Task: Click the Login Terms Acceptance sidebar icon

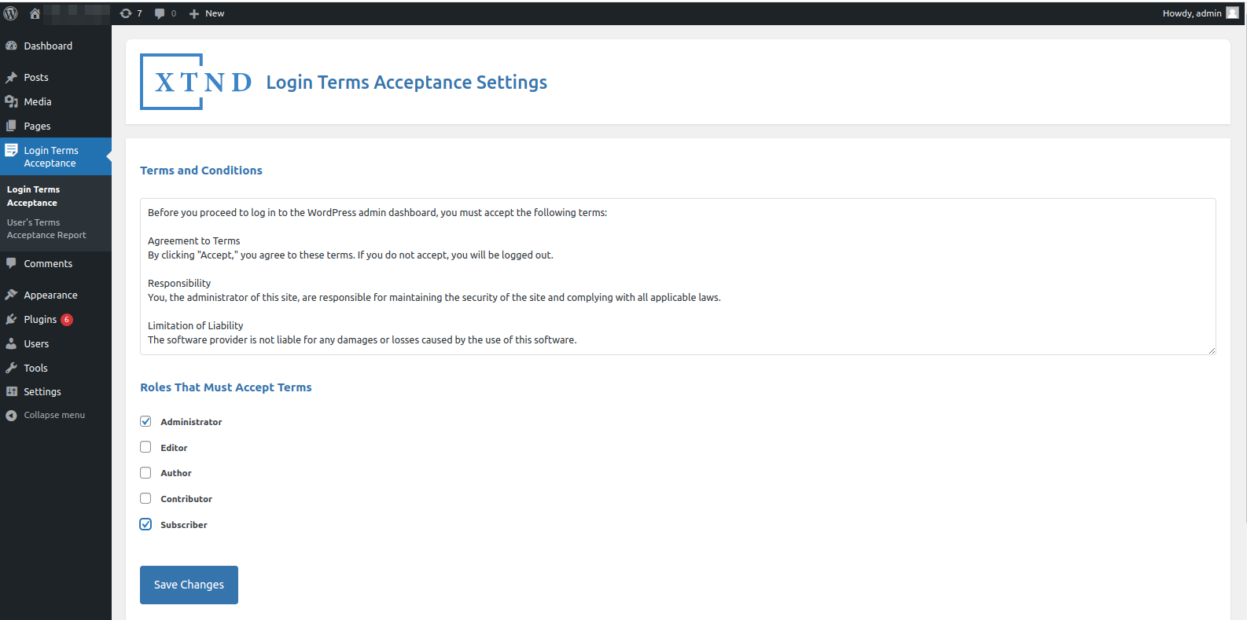Action: pos(11,150)
